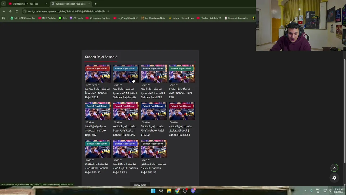The height and width of the screenshot is (195, 346).
Task: Open the Sahbek Rajel EP8 thumbnail
Action: pyautogui.click(x=182, y=73)
